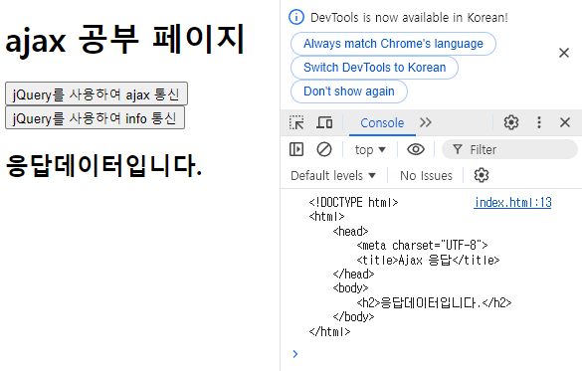Open the index.html:13 source link
The height and width of the screenshot is (371, 582).
point(512,203)
